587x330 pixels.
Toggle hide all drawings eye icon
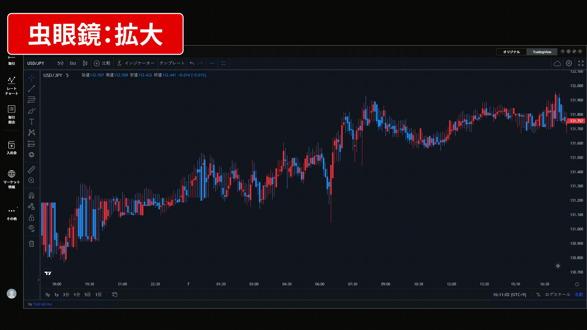pos(31,228)
